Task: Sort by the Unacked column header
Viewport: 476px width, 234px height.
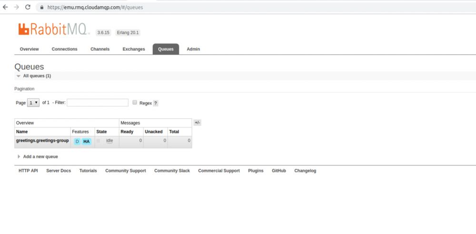Action: (x=154, y=132)
